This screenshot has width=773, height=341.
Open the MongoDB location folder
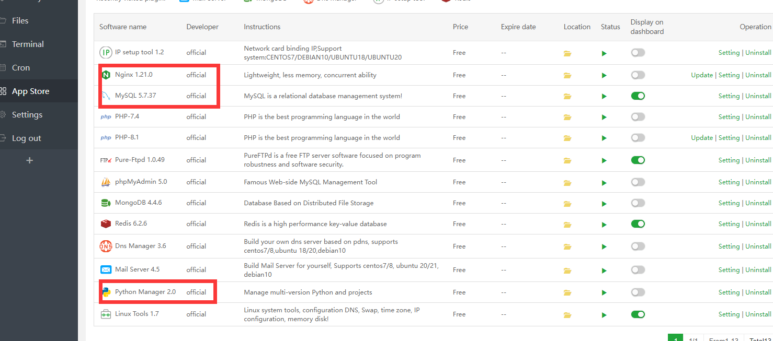tap(567, 203)
